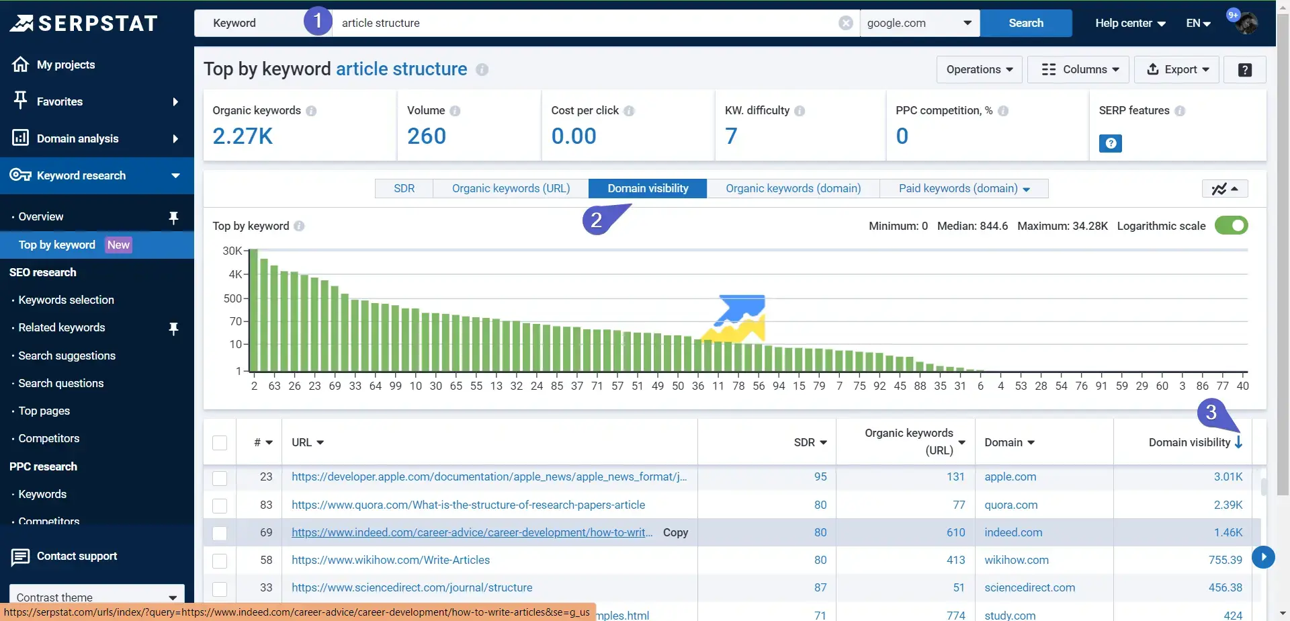Image resolution: width=1290 pixels, height=621 pixels.
Task: Click the table vertical scrollbar thumb
Action: [x=1264, y=487]
